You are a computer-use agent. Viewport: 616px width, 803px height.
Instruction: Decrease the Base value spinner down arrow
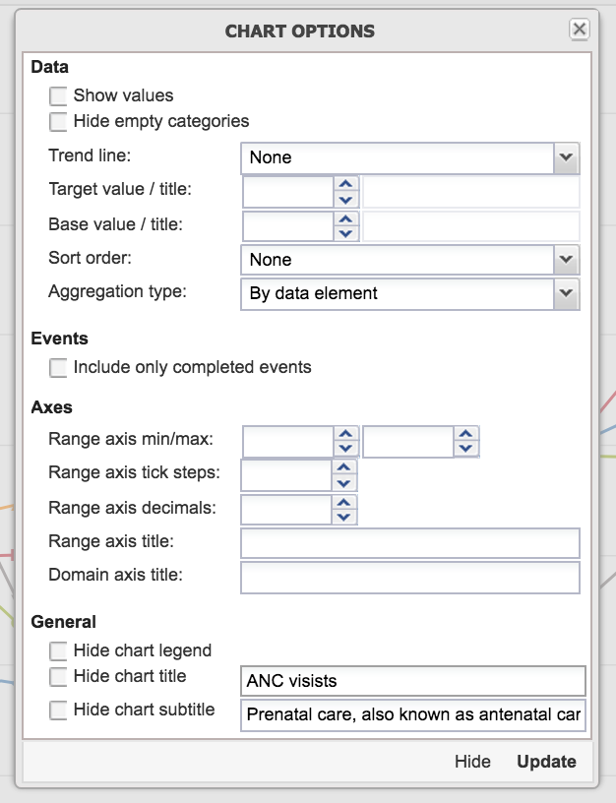click(344, 233)
